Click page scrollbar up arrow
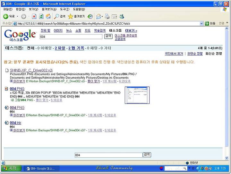Image resolution: width=231 pixels, height=174 pixels. 227,29
